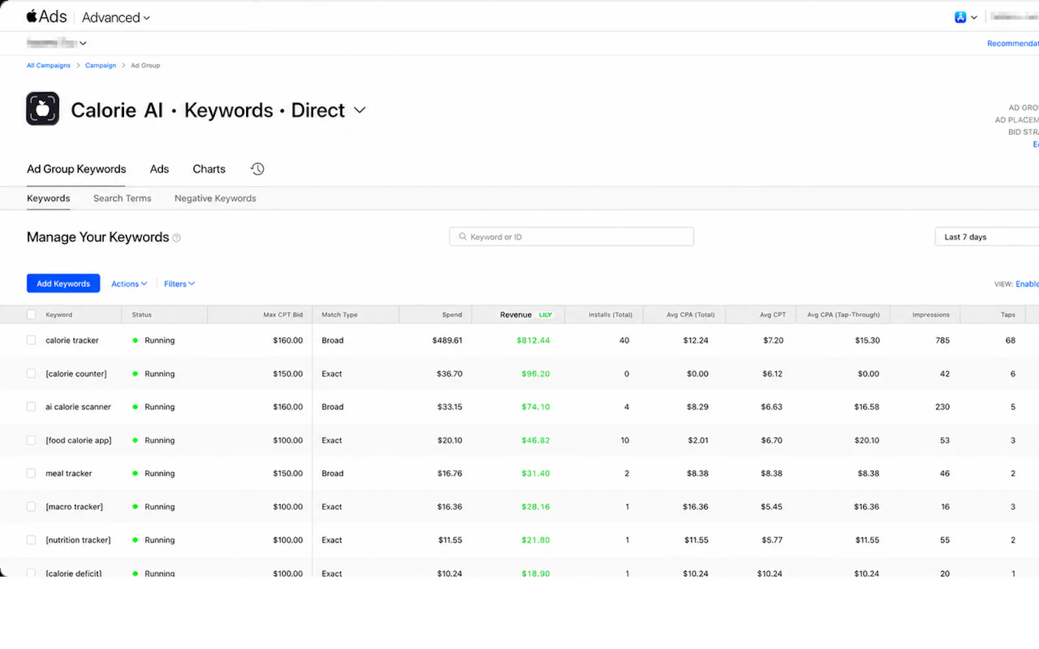Select the [nutrition tracker] row checkbox
The height and width of the screenshot is (649, 1039).
point(31,540)
